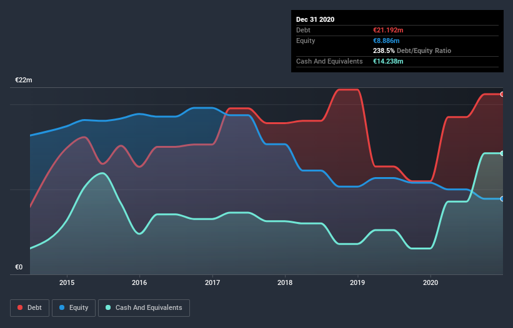Toggle the Debt series legend button

point(29,308)
